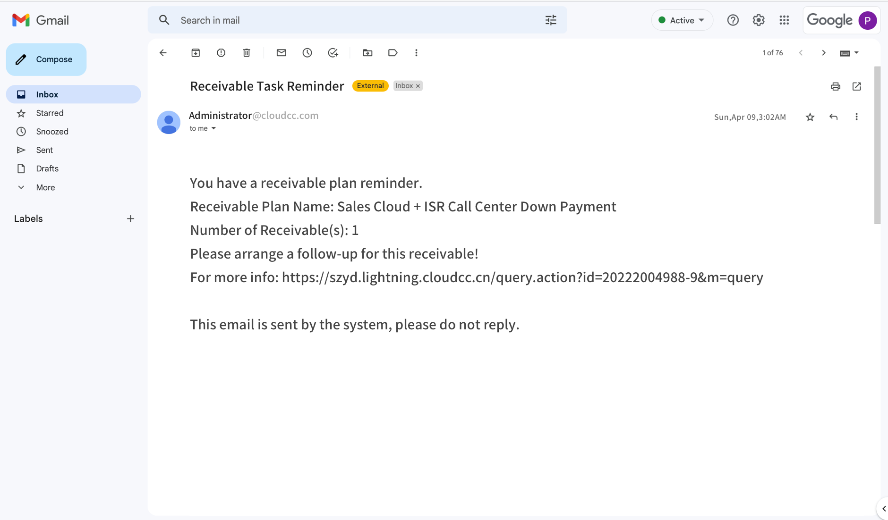Open the Active status dropdown
The height and width of the screenshot is (520, 888).
point(682,20)
